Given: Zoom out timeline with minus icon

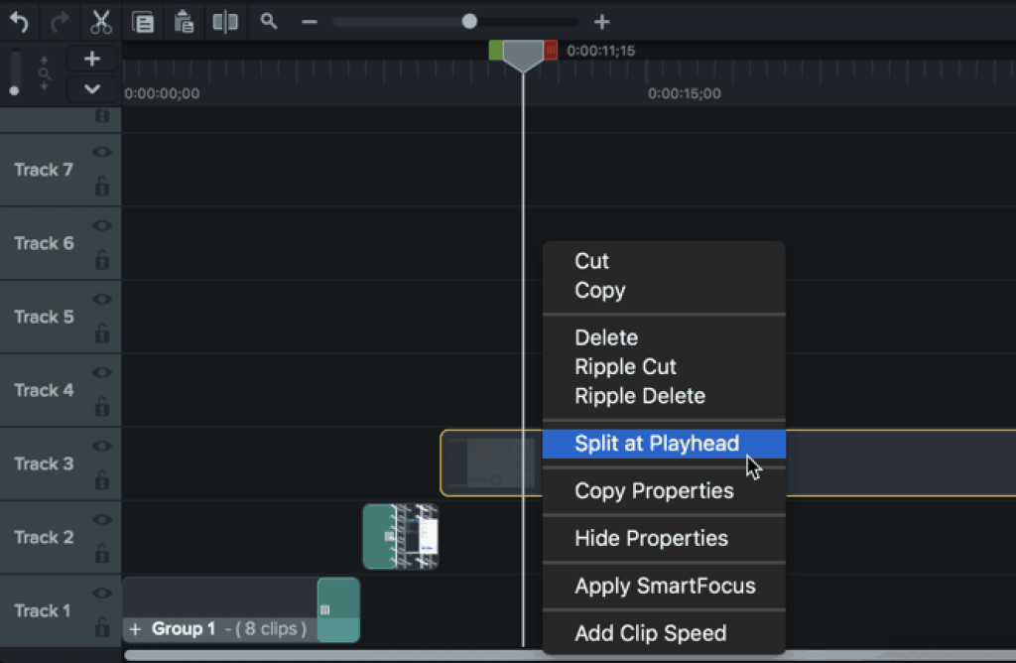Looking at the screenshot, I should pyautogui.click(x=310, y=21).
